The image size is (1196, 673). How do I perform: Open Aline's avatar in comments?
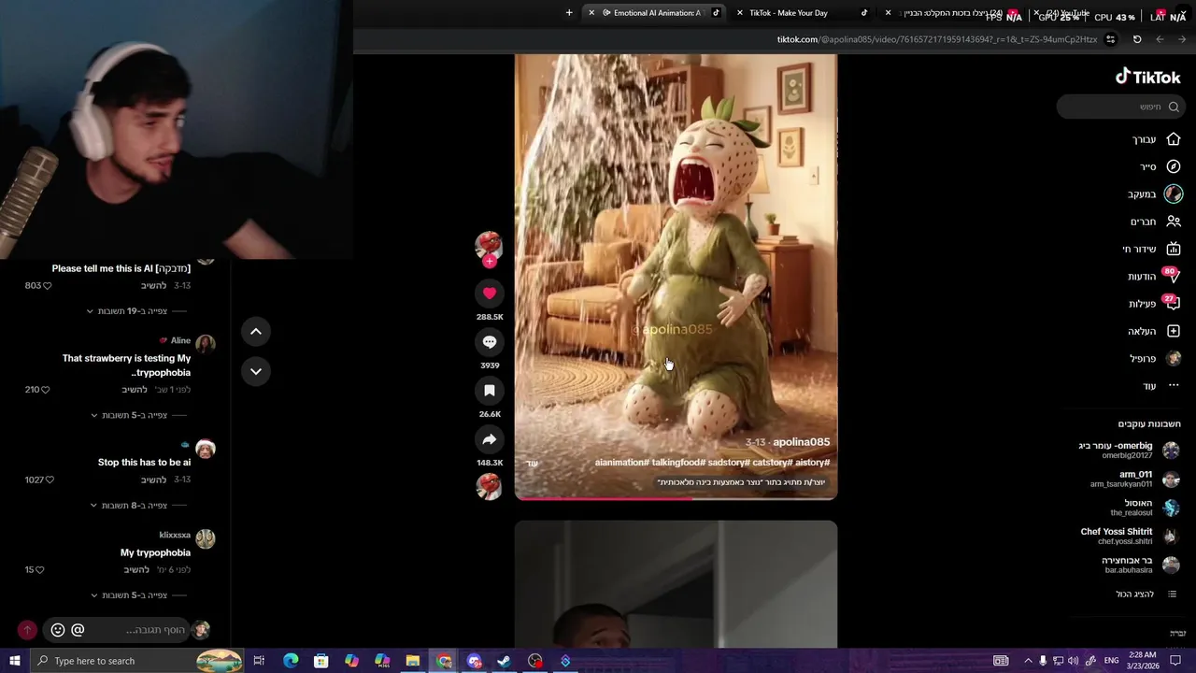206,344
